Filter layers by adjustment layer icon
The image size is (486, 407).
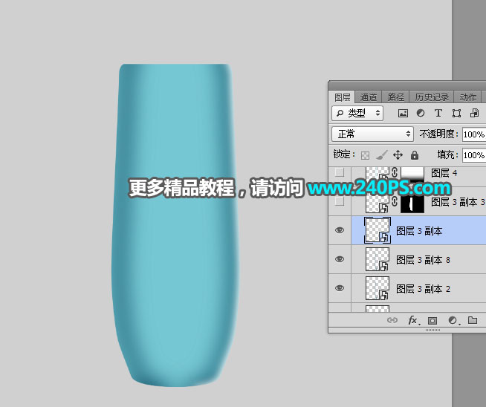click(421, 113)
